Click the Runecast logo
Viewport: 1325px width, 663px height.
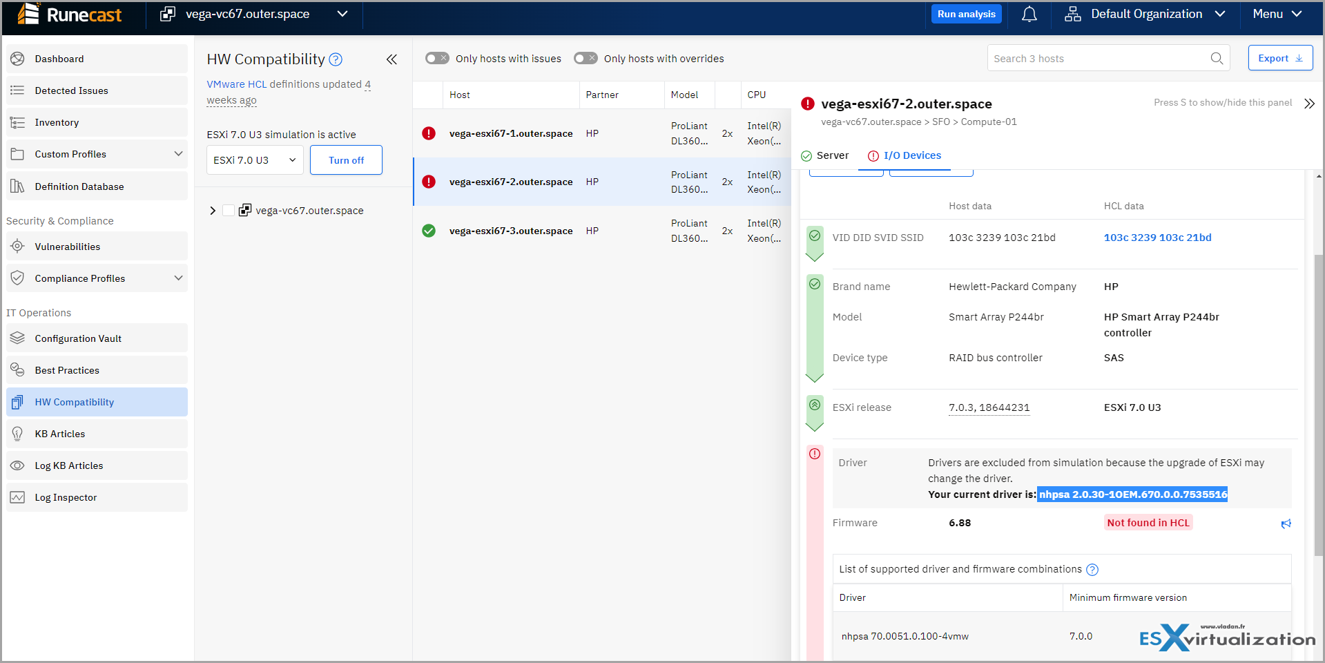[69, 15]
